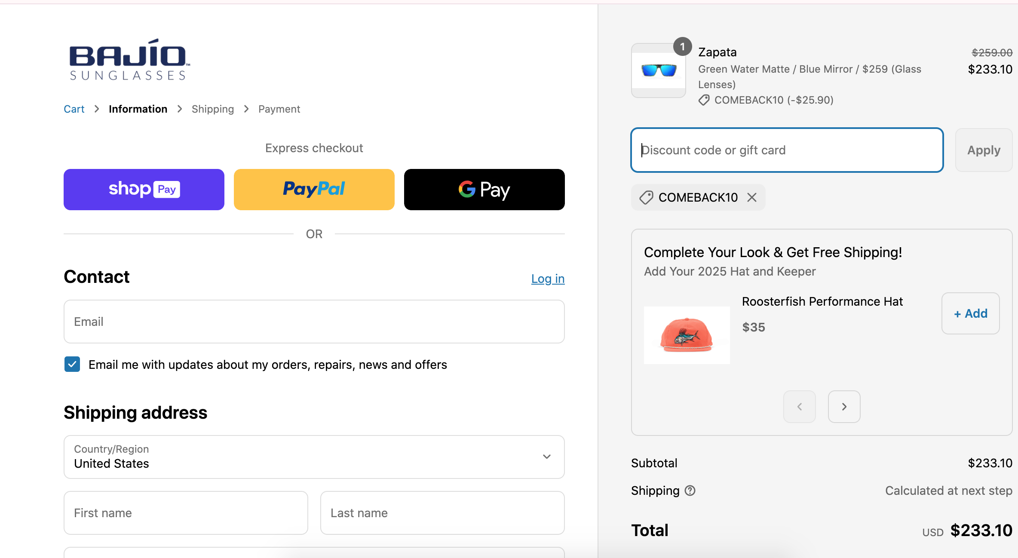
Task: Click the Roosterfish hat product image
Action: pos(686,335)
